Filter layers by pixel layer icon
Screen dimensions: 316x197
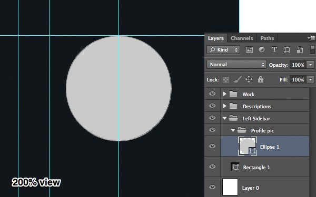coord(249,50)
